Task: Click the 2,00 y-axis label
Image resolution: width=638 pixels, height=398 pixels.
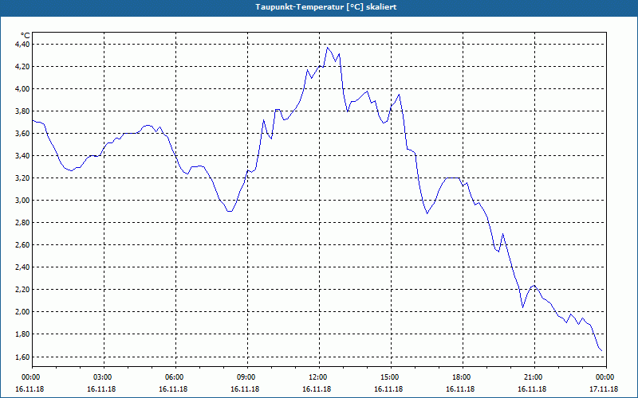Action: coord(22,312)
